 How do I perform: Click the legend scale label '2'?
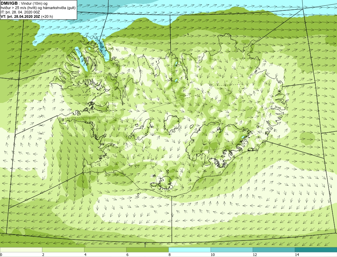43,255
